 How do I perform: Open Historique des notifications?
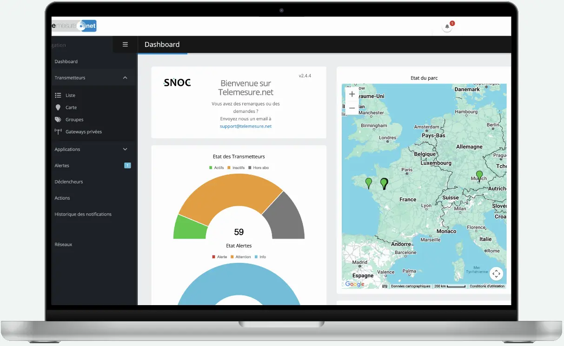(x=83, y=214)
